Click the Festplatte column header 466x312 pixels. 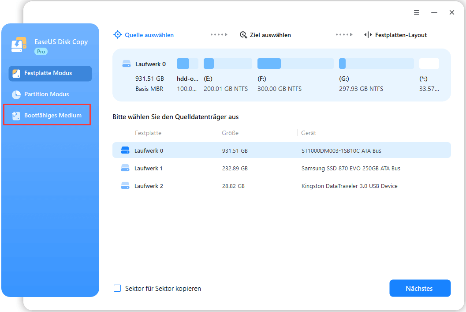coord(148,133)
